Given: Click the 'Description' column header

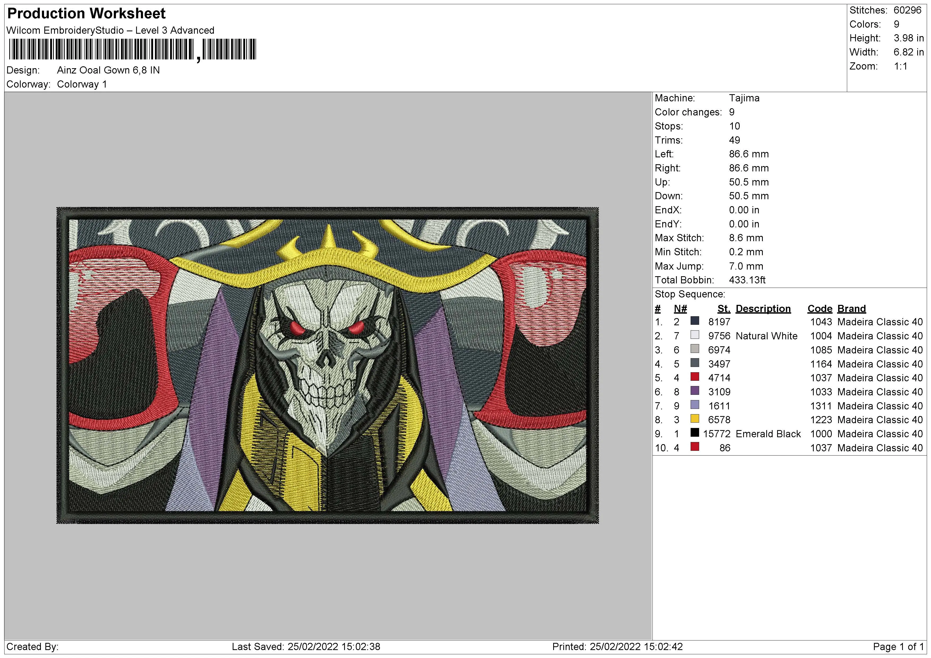Looking at the screenshot, I should pyautogui.click(x=763, y=309).
